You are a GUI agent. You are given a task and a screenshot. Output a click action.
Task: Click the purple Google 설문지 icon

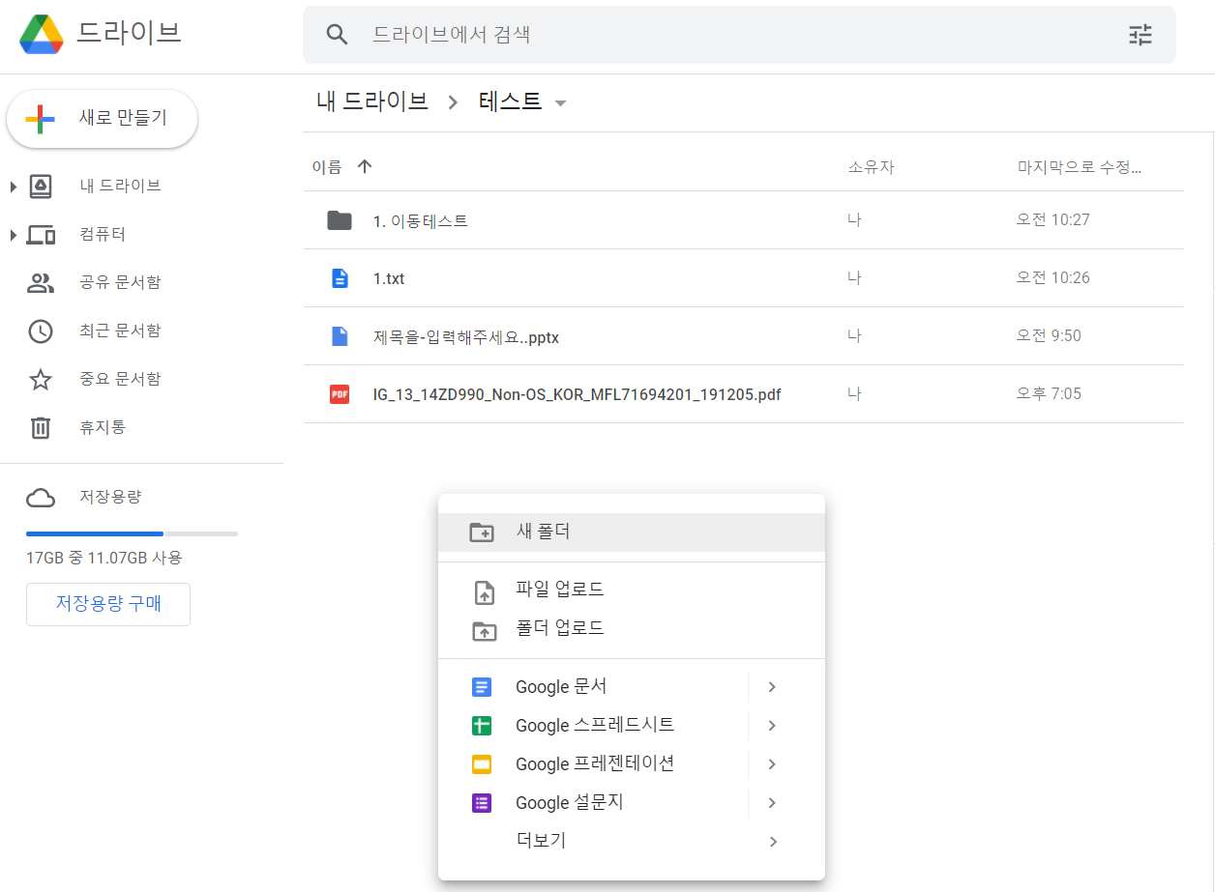pos(482,803)
